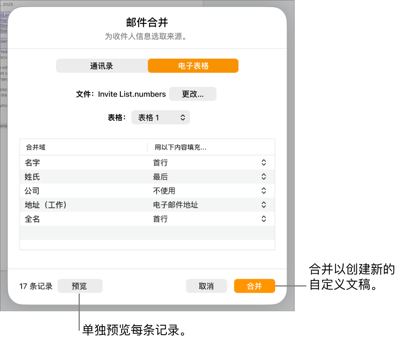
Task: Click the 更改... button to change file
Action: [x=192, y=94]
